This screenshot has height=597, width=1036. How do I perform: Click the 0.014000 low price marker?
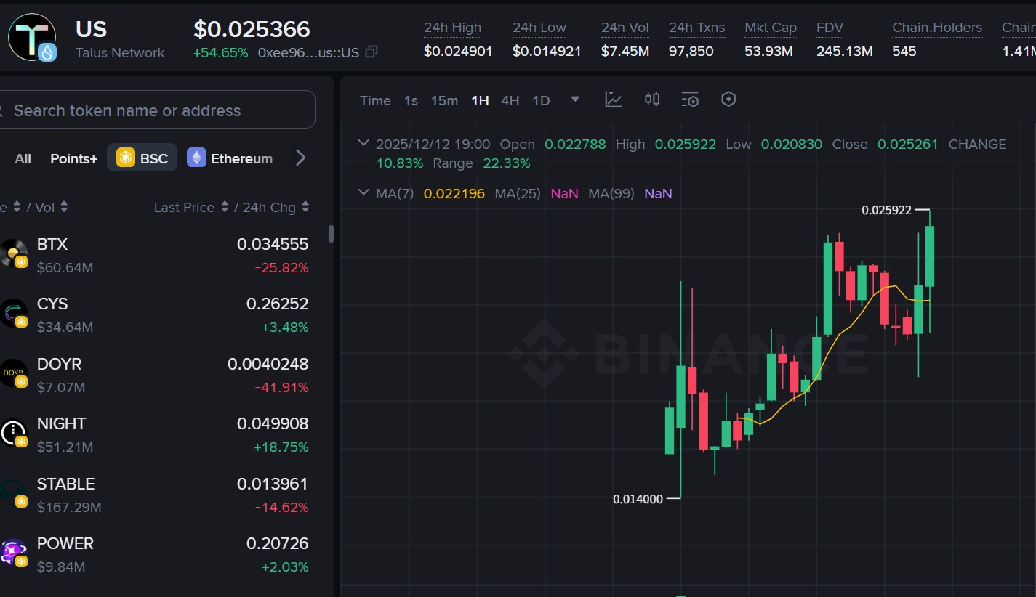click(638, 499)
